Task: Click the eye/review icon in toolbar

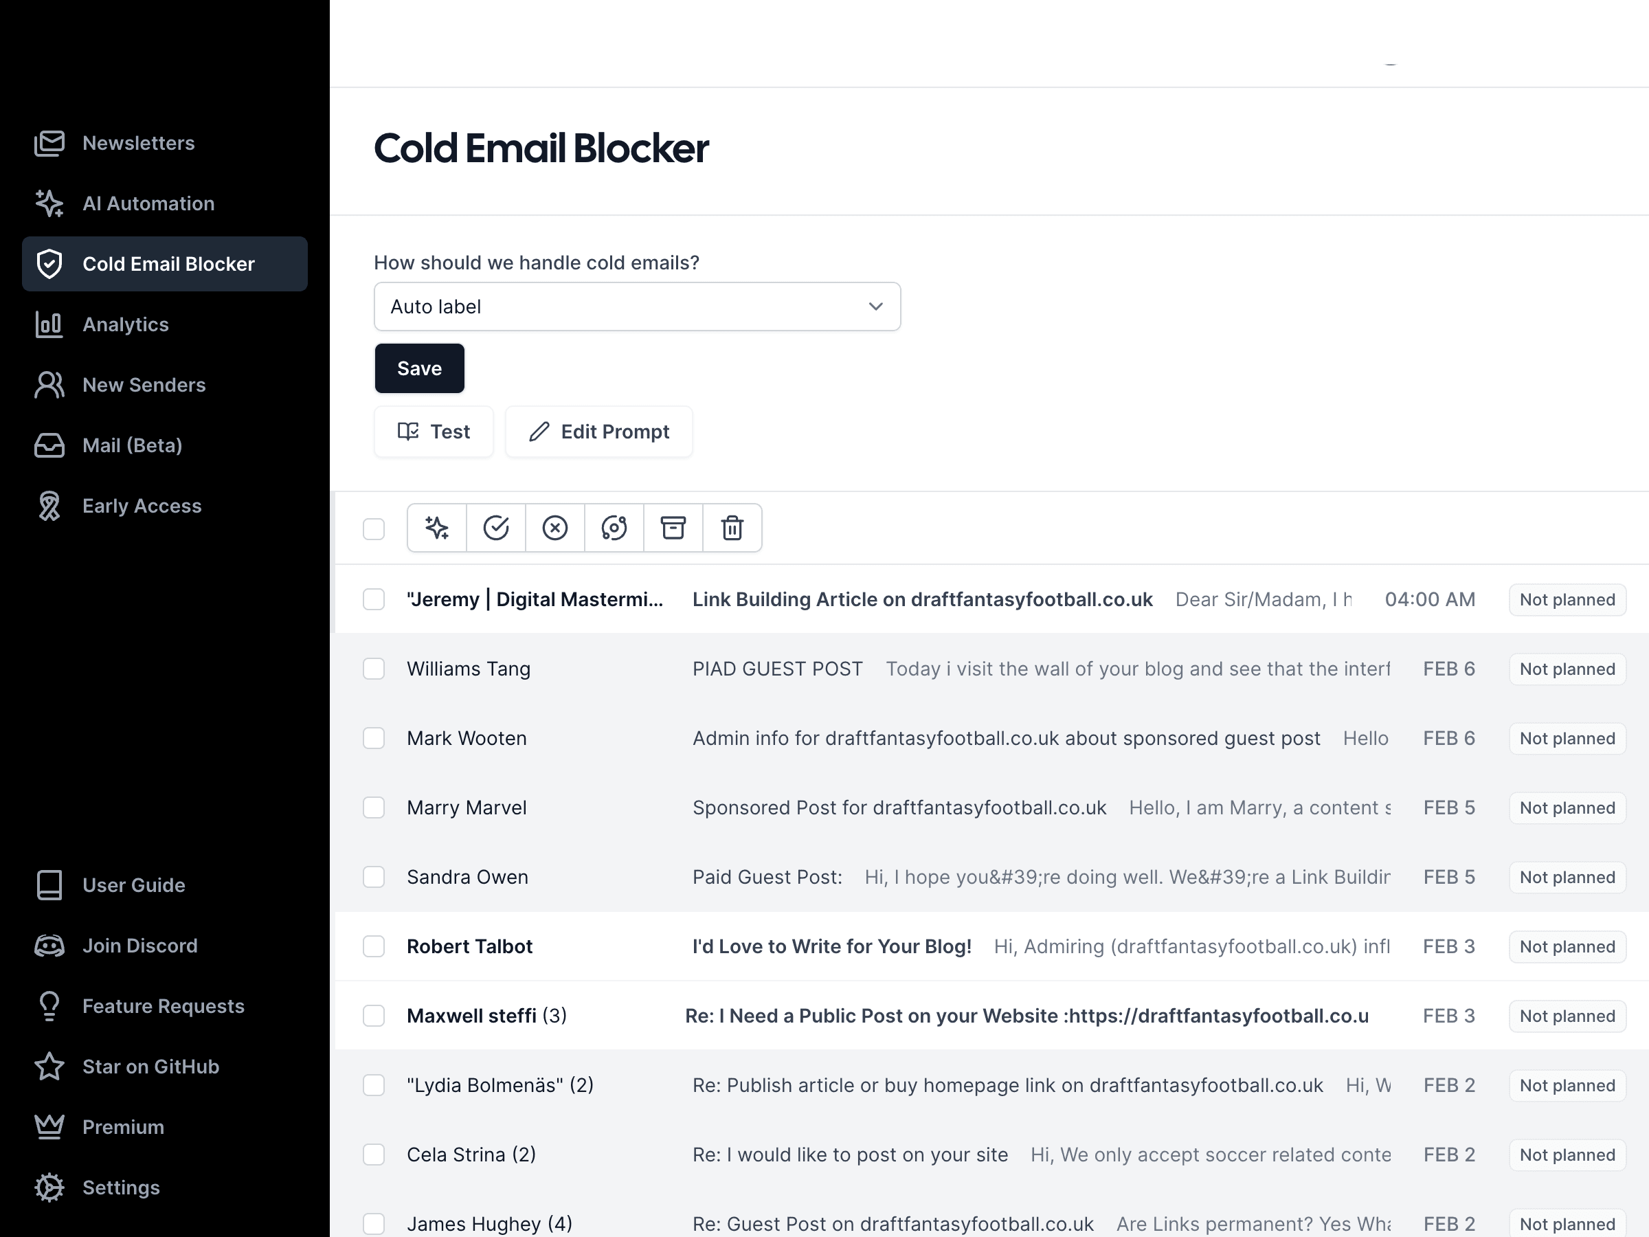Action: point(614,528)
